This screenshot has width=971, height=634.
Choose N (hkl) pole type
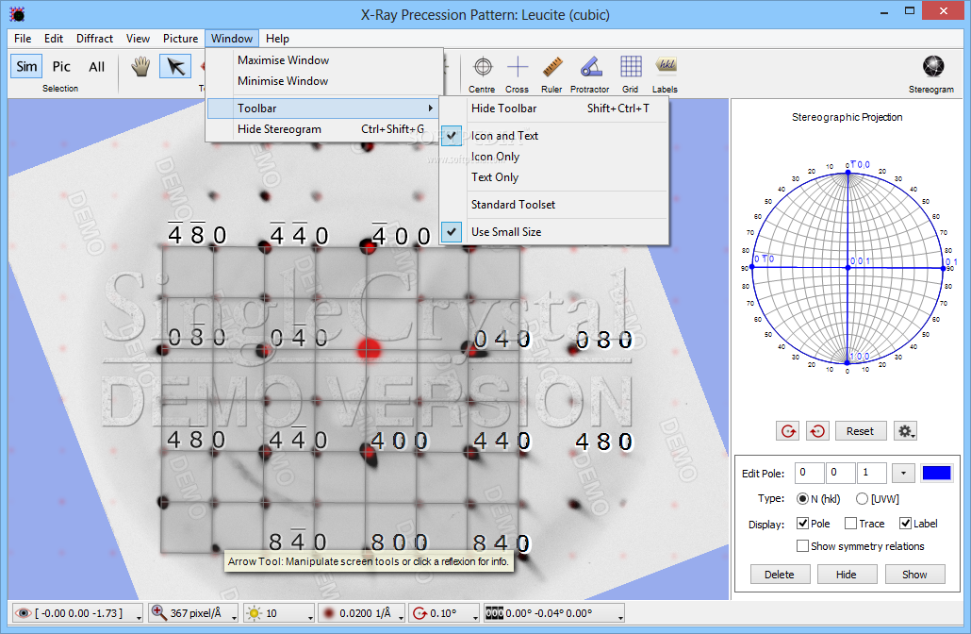[802, 498]
